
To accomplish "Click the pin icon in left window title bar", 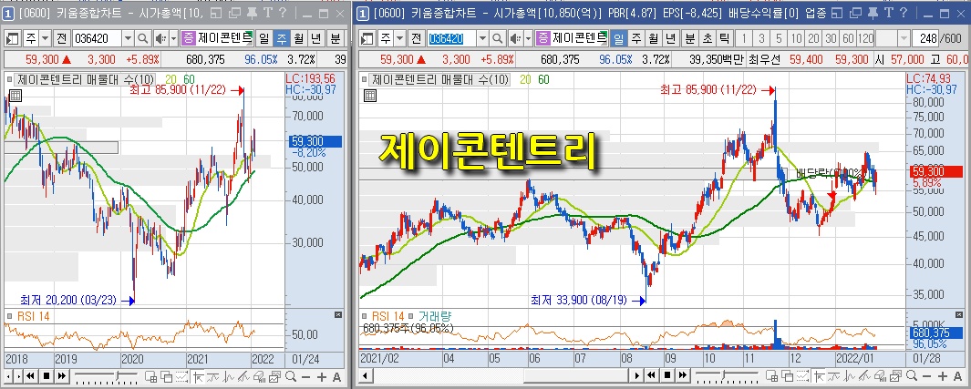I will click(253, 13).
